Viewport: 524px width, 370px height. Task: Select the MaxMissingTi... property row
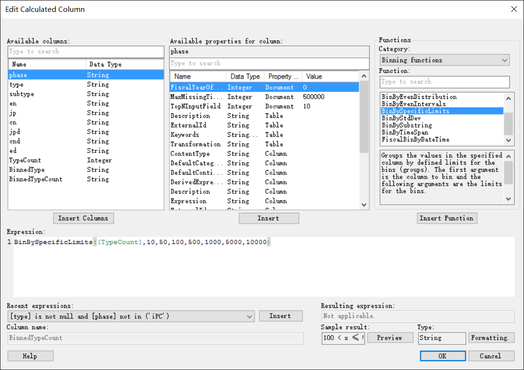click(264, 97)
